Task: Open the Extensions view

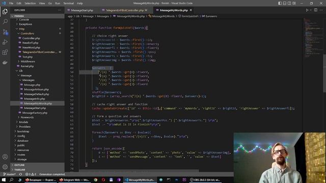Action: [x=5, y=52]
